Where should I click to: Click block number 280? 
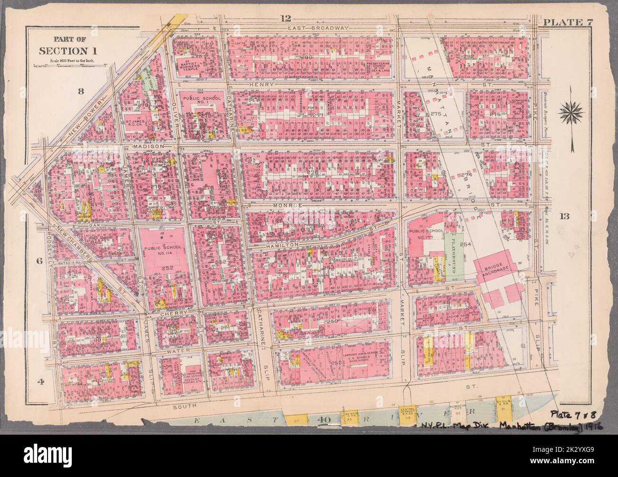(306, 58)
